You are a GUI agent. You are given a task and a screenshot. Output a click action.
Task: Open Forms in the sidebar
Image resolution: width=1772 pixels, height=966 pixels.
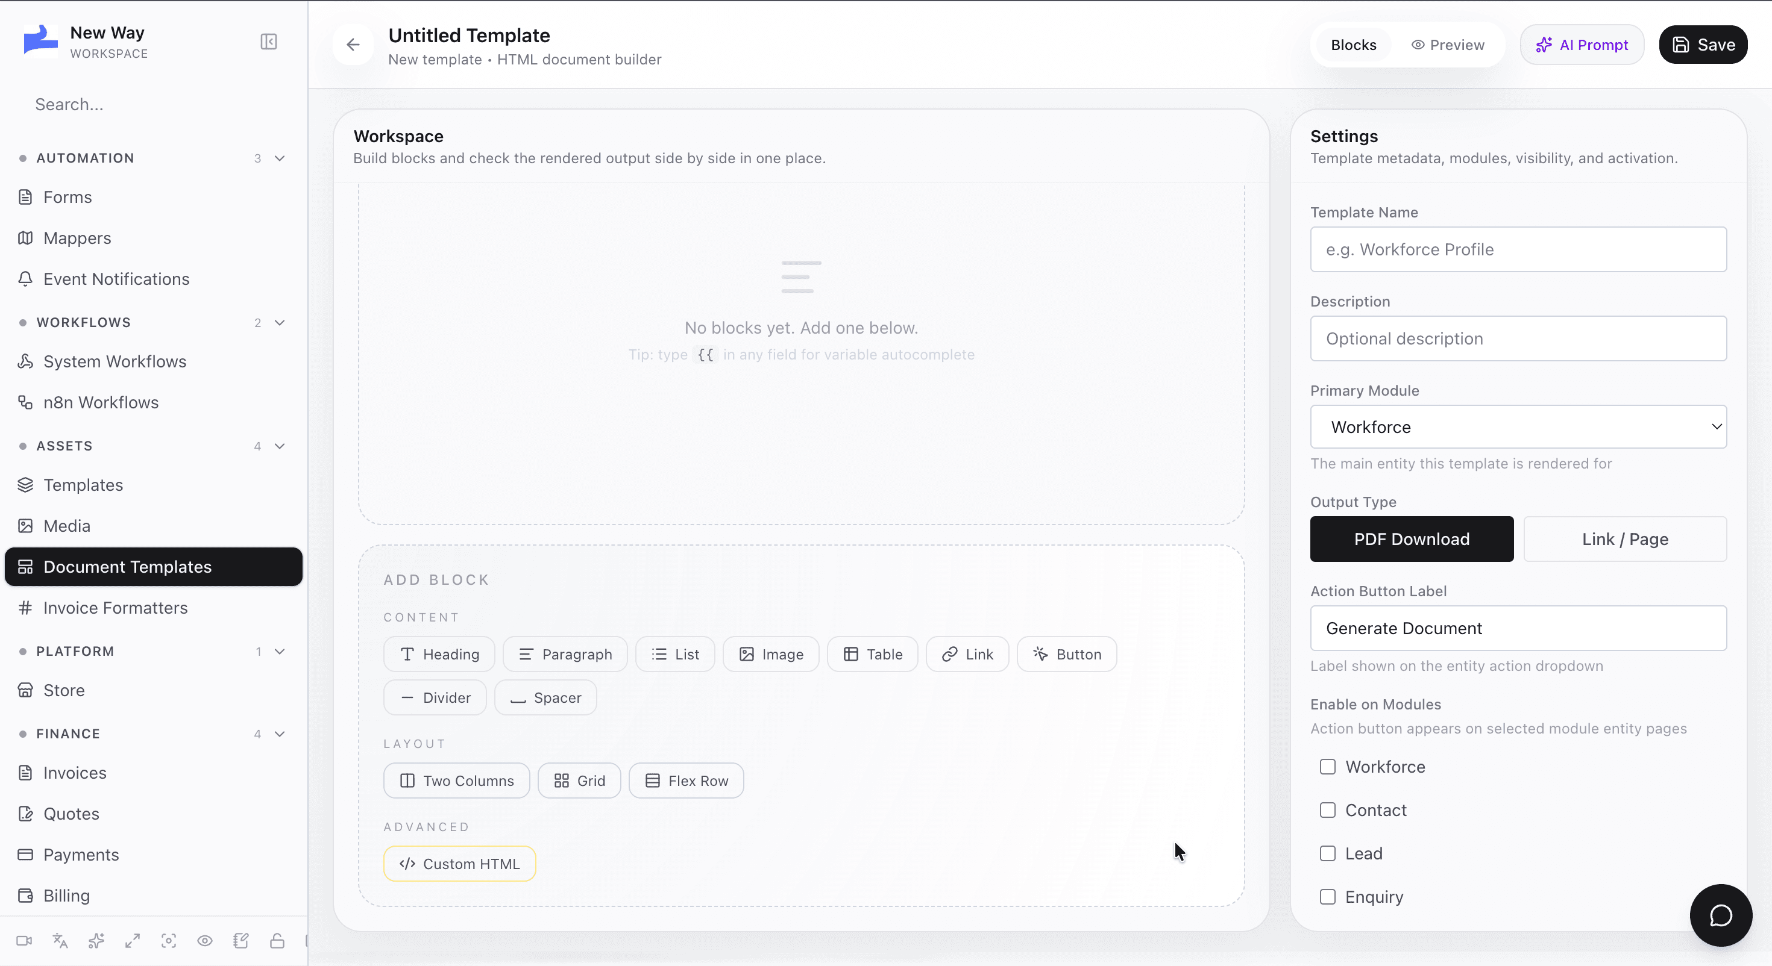[x=154, y=198]
